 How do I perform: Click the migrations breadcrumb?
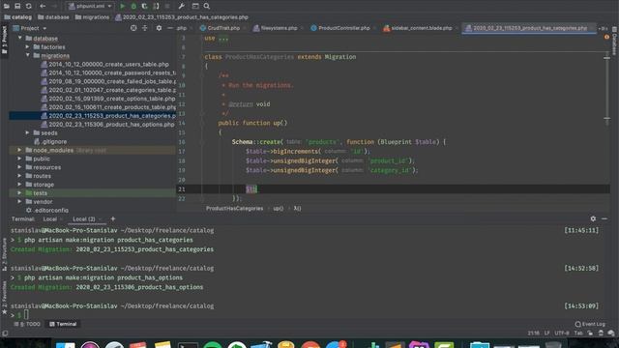point(92,17)
